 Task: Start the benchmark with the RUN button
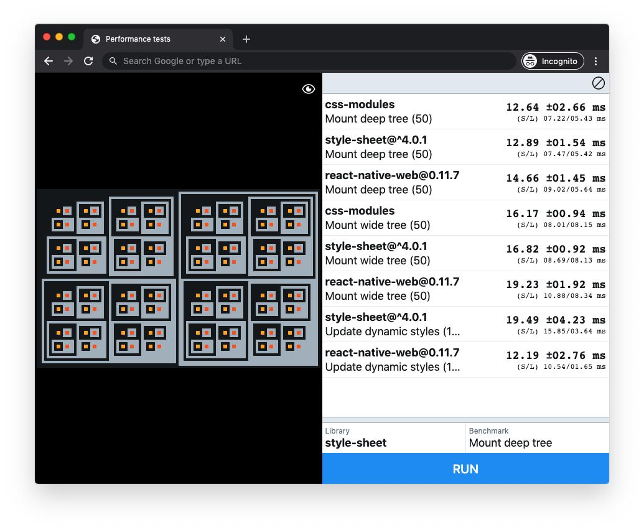[465, 469]
